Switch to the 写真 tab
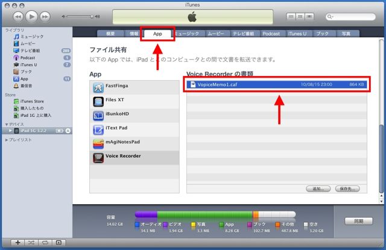Viewport: 386px width, 250px height. (x=346, y=34)
